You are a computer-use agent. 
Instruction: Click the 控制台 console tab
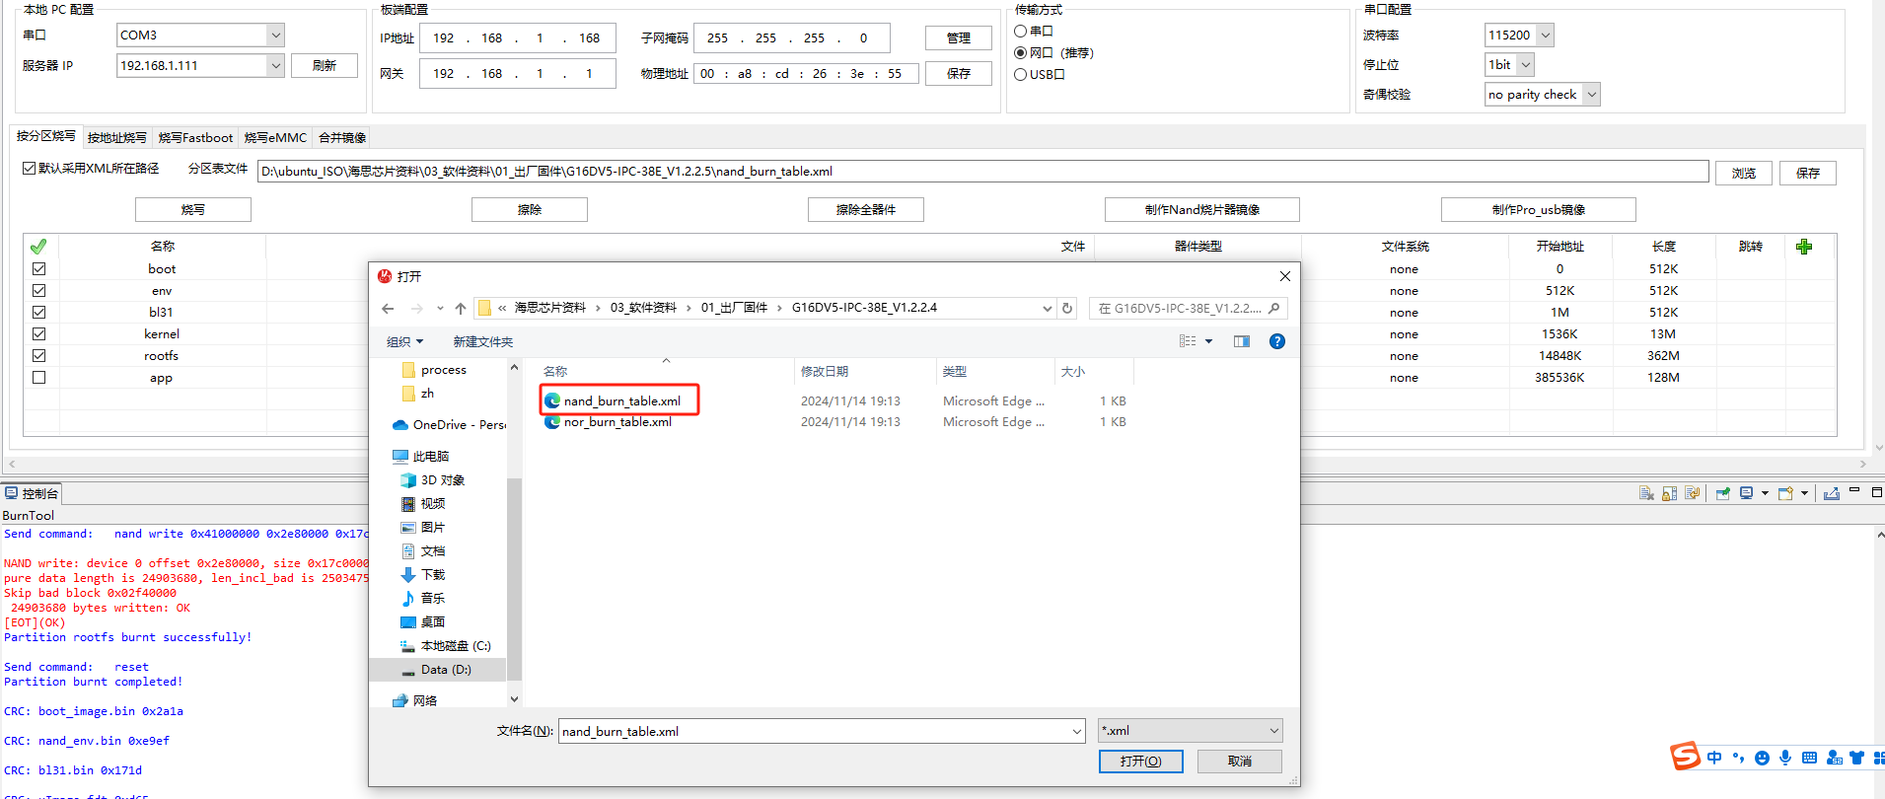[x=33, y=493]
